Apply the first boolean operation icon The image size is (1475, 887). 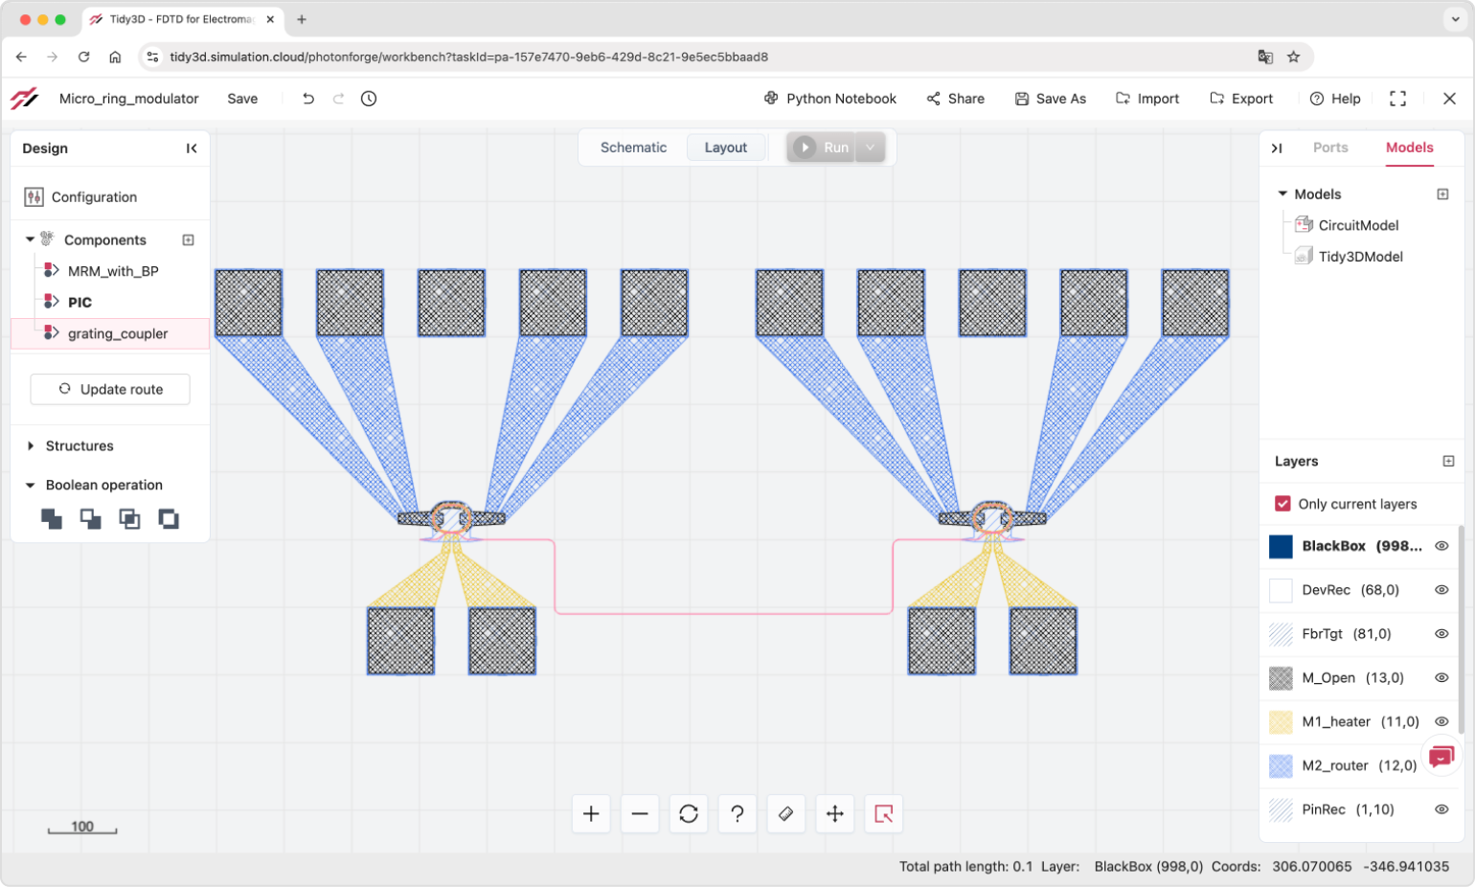tap(52, 519)
